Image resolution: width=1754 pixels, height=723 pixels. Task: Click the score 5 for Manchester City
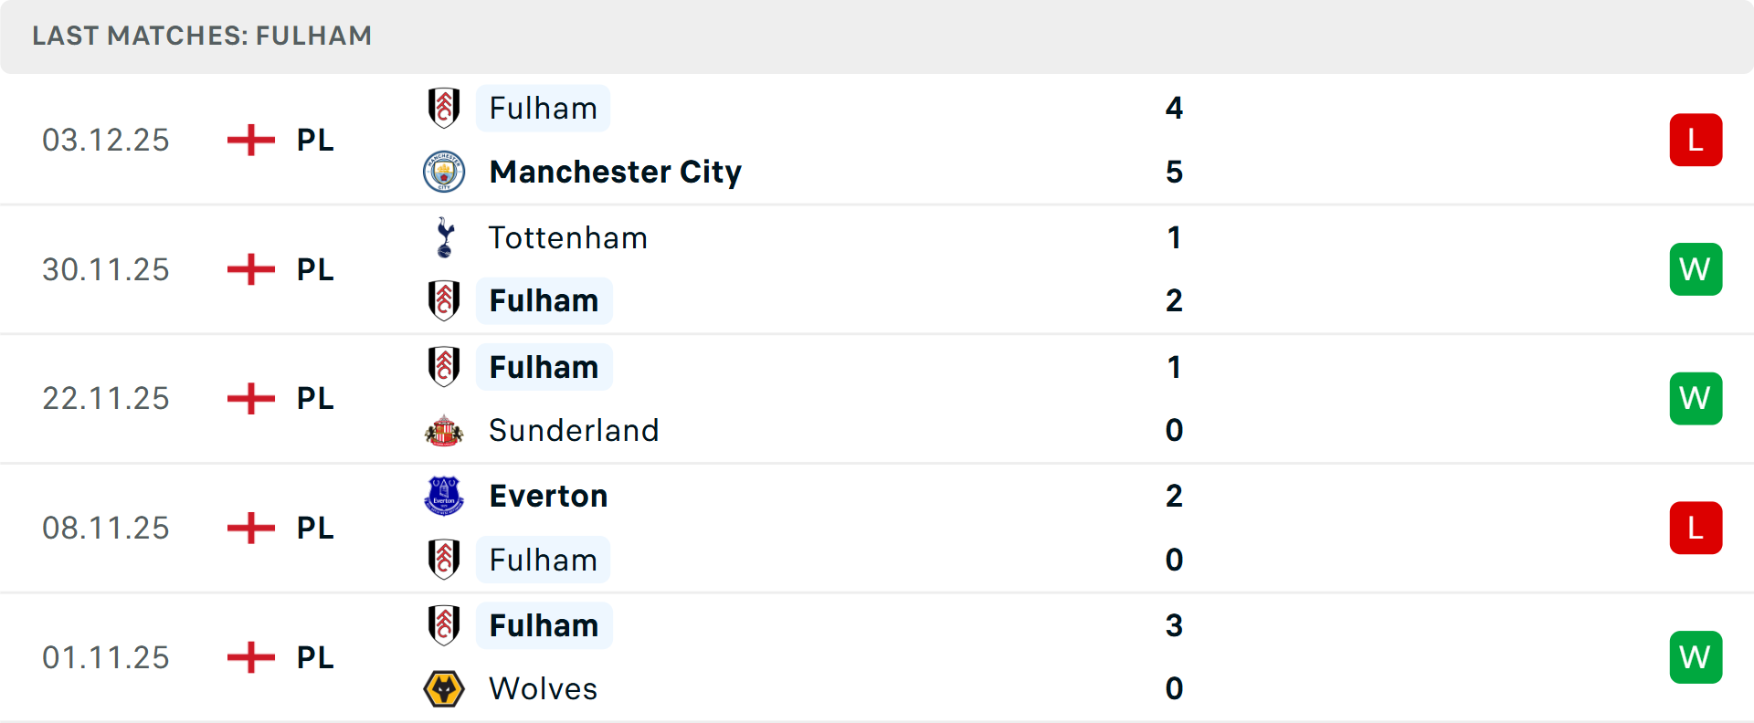tap(1174, 171)
